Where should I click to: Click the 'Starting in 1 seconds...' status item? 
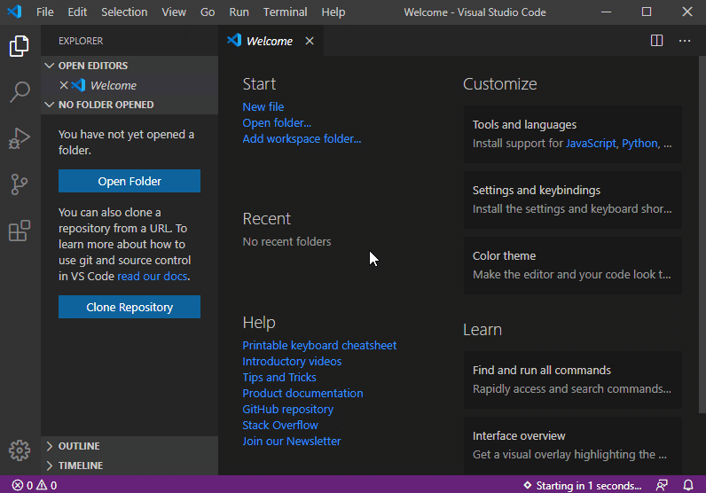(x=582, y=485)
